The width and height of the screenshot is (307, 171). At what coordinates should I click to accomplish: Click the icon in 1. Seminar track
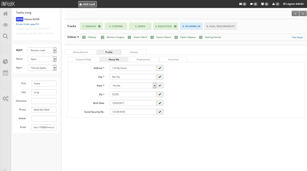click(x=99, y=26)
